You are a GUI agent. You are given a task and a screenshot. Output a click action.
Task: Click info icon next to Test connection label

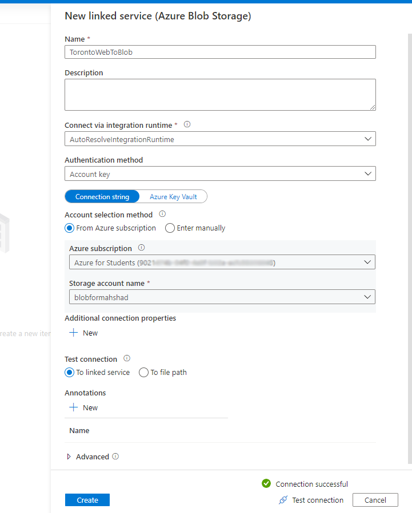click(x=127, y=359)
